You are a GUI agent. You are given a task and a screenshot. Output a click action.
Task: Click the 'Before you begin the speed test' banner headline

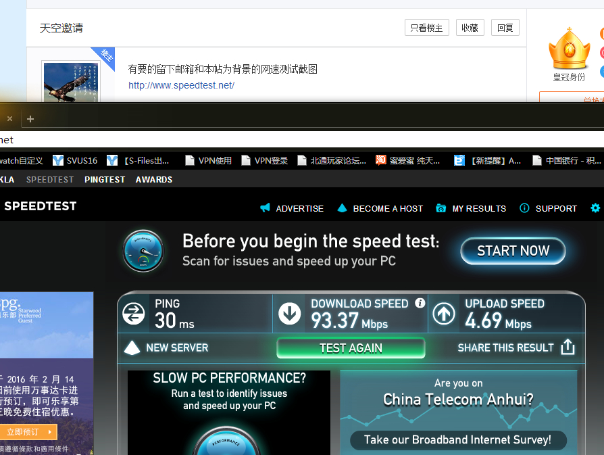pos(311,241)
